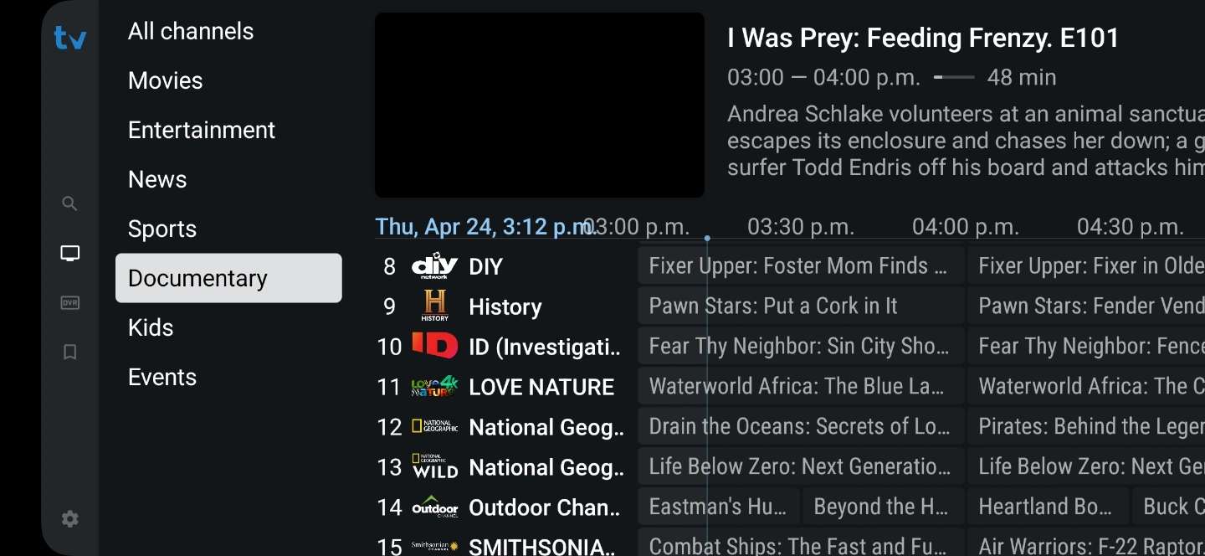This screenshot has width=1205, height=556.
Task: Open the All channels category
Action: pyautogui.click(x=191, y=31)
